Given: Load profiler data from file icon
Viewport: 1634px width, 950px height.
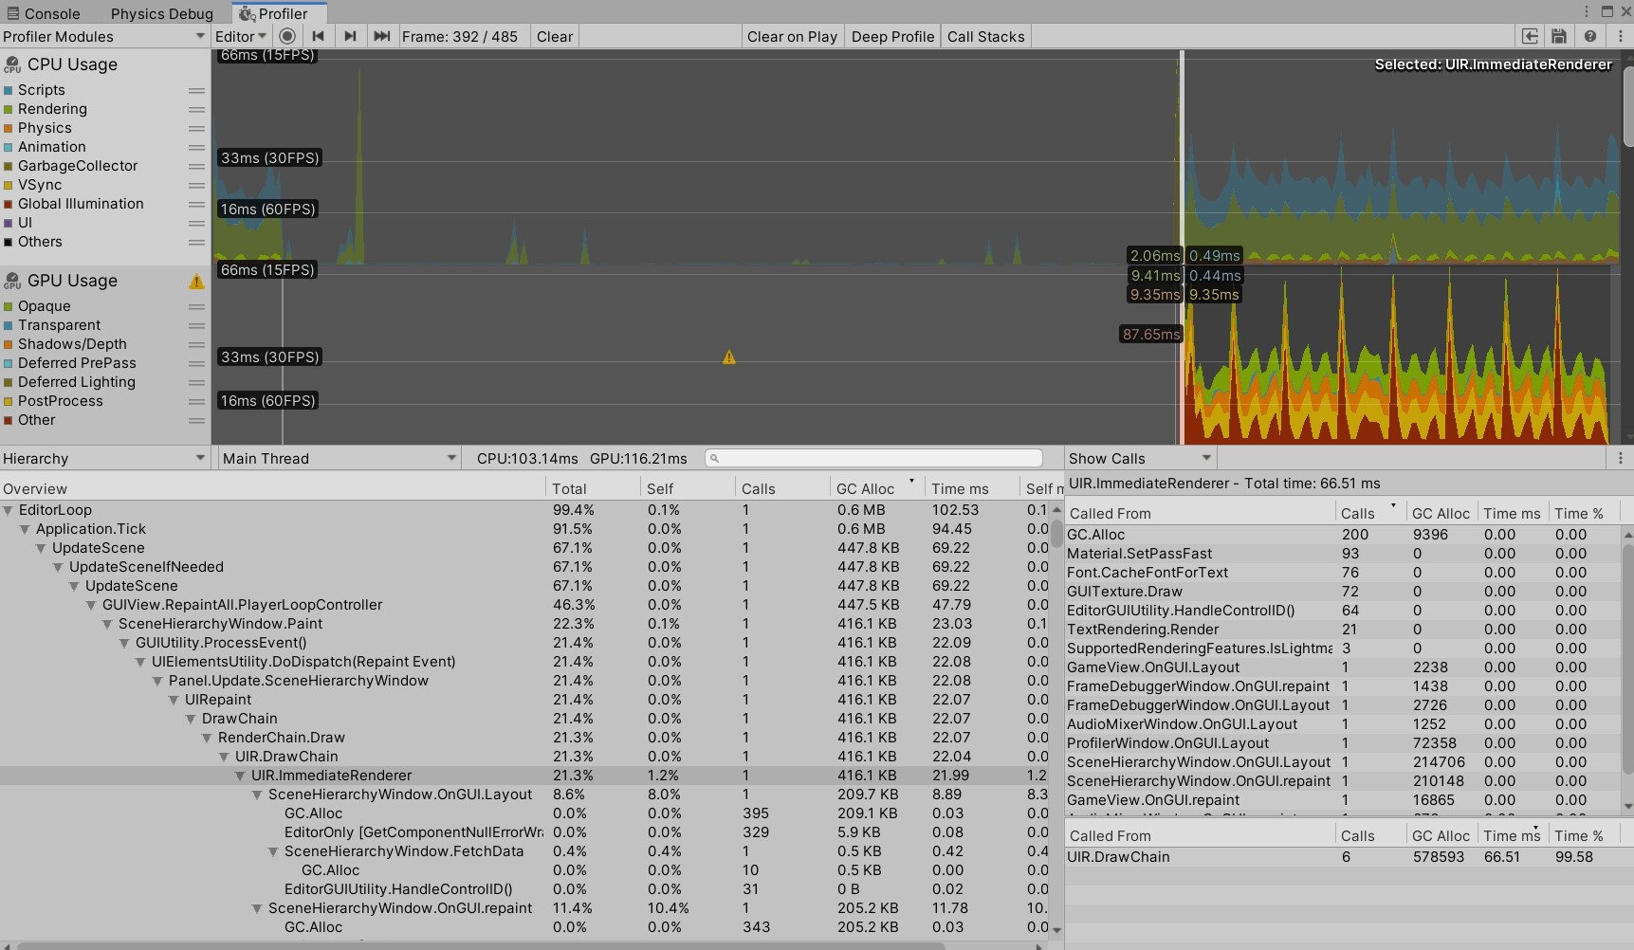Looking at the screenshot, I should tap(1530, 36).
